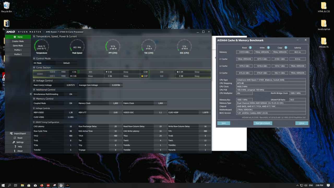Click the gold star on C 07
Screen dimensions: 334x188
tap(142, 76)
